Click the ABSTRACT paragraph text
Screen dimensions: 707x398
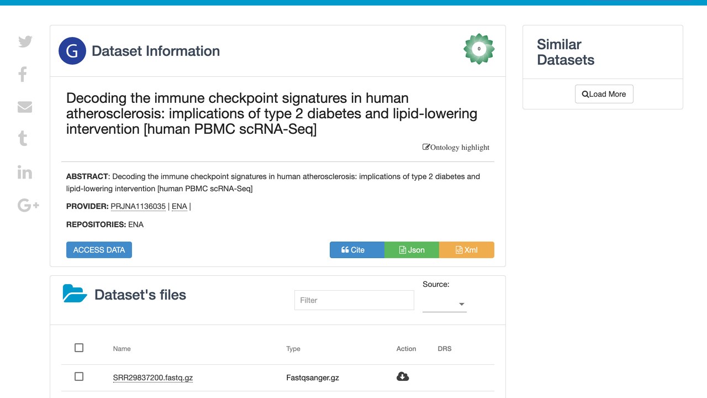point(273,182)
